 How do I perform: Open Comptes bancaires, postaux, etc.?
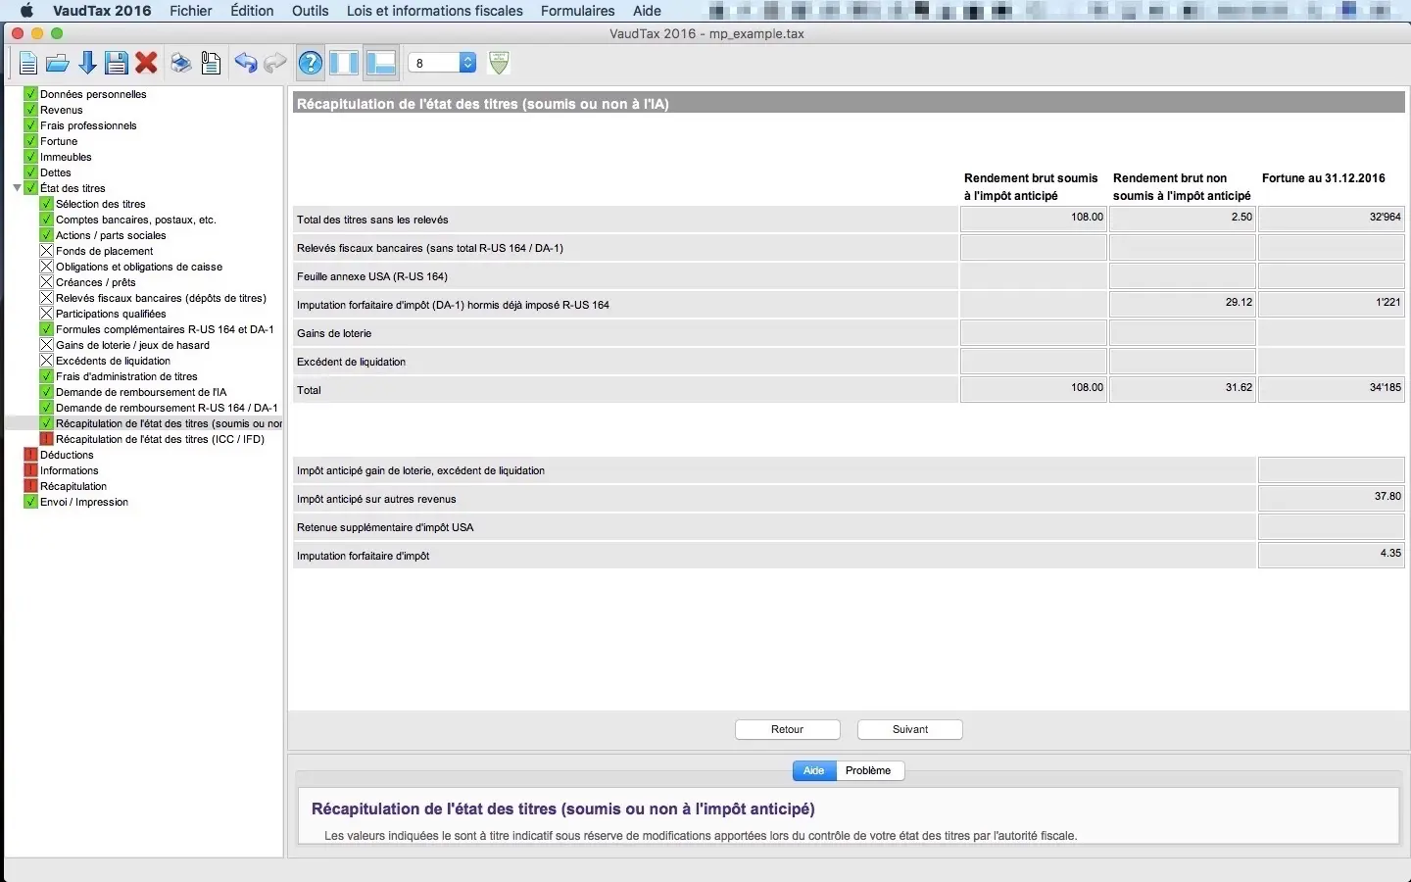[x=136, y=220]
